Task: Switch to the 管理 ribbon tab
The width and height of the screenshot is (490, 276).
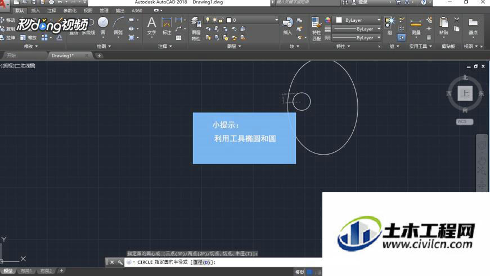Action: pos(104,11)
